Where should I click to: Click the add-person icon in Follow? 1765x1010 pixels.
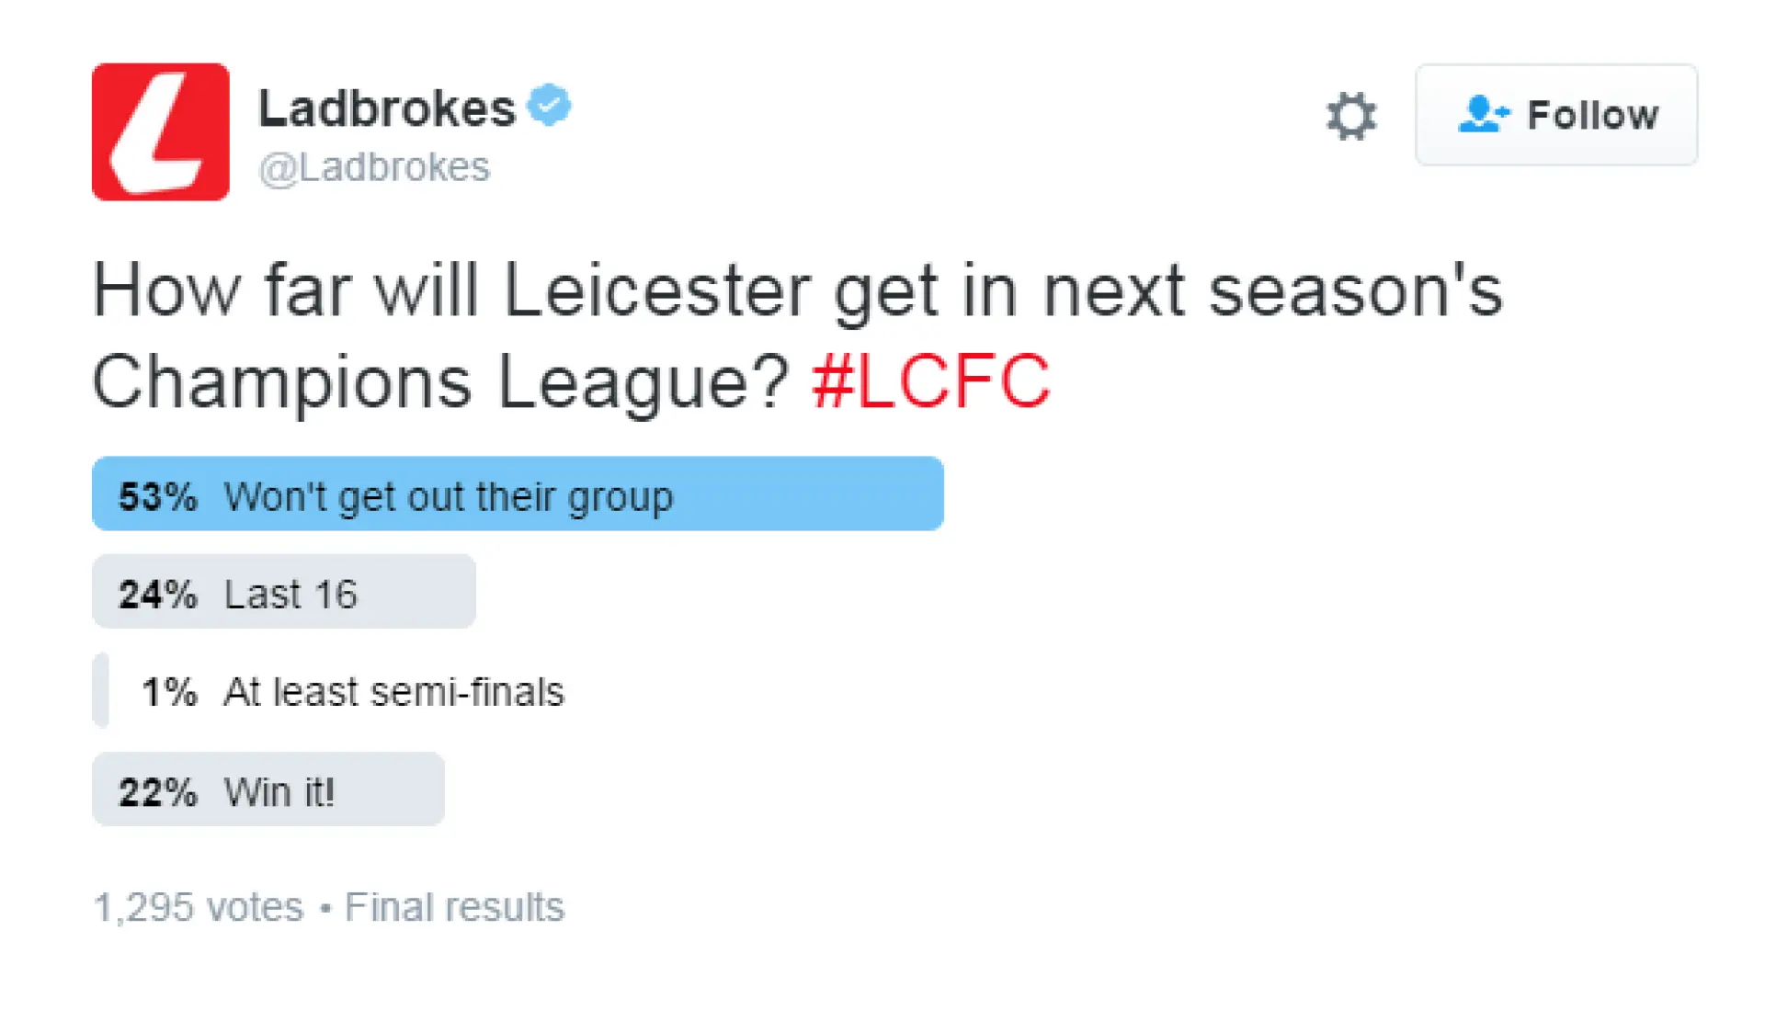(1483, 115)
